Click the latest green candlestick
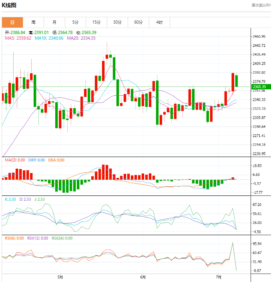The width and height of the screenshot is (271, 282). [x=237, y=81]
